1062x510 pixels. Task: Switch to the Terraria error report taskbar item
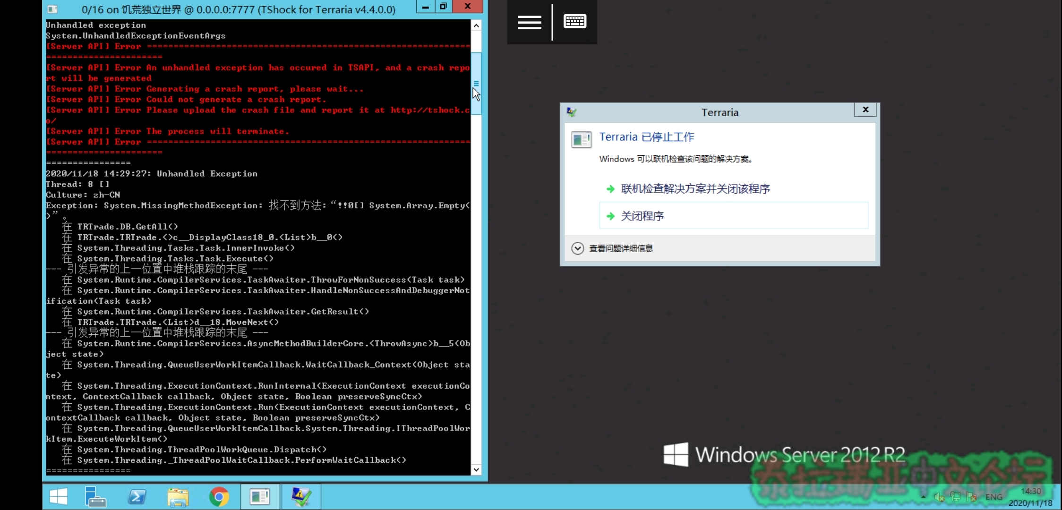301,497
